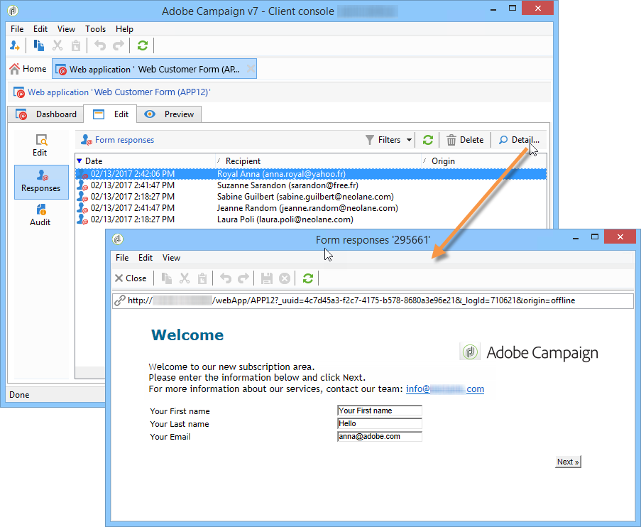Click the Delete button for responses

coord(465,140)
